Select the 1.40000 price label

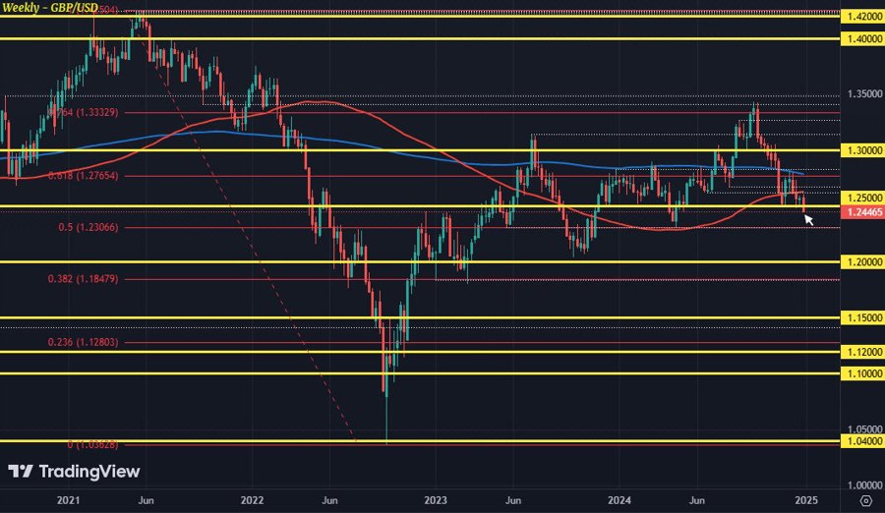coord(861,39)
